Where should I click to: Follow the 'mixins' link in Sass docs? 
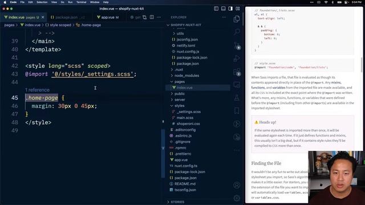(336, 83)
